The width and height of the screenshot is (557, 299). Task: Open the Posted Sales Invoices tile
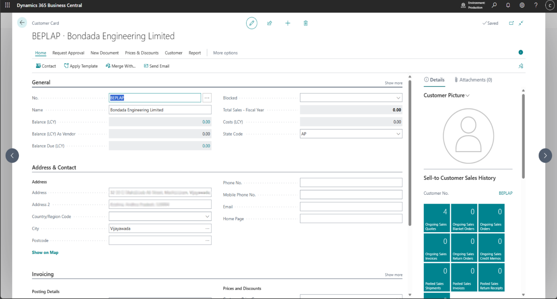click(464, 277)
